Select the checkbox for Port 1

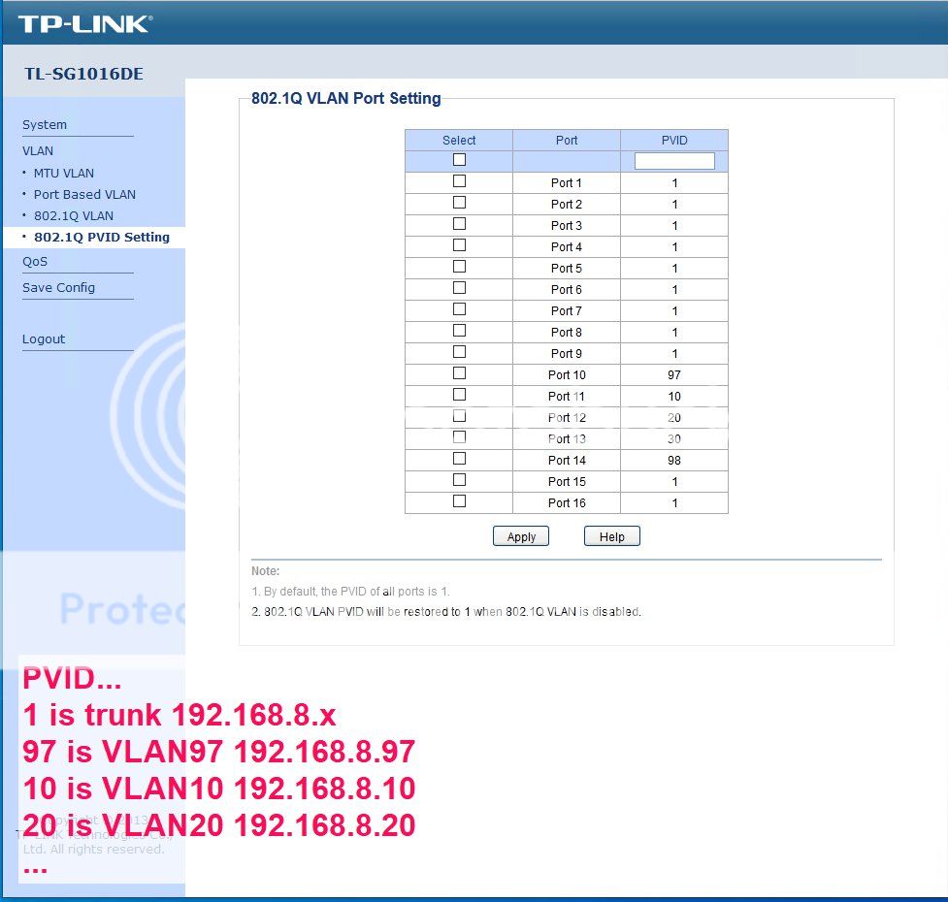point(459,180)
